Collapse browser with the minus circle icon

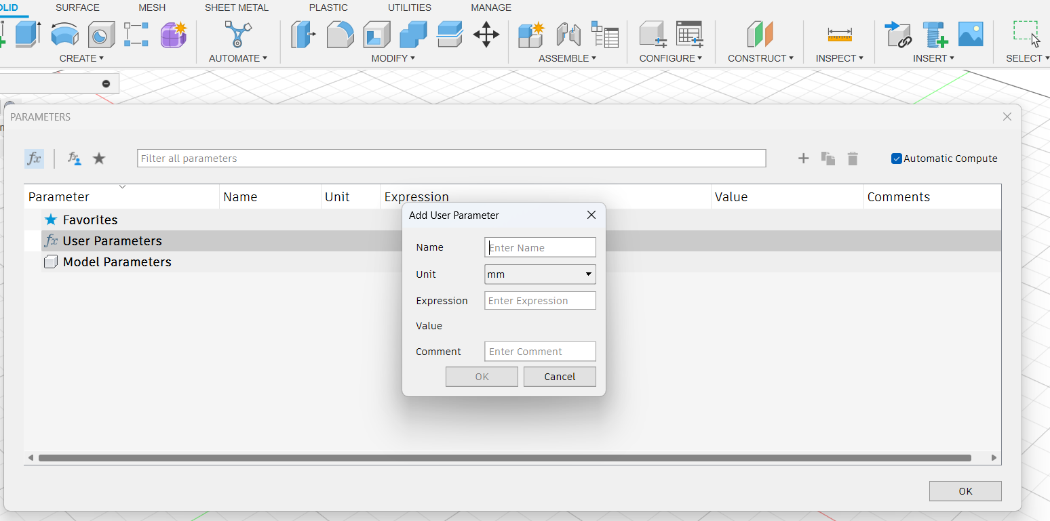pos(106,83)
